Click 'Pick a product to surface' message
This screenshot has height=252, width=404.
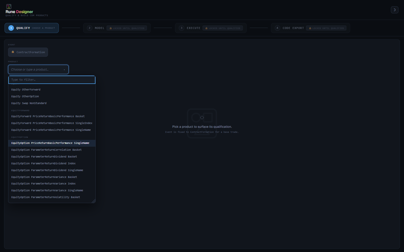(202, 127)
